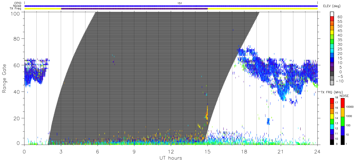Click the Range Gate y-axis title

tap(4, 79)
